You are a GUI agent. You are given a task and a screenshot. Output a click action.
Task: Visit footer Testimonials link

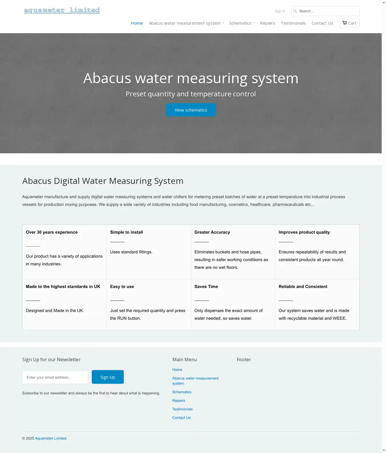[x=182, y=409]
